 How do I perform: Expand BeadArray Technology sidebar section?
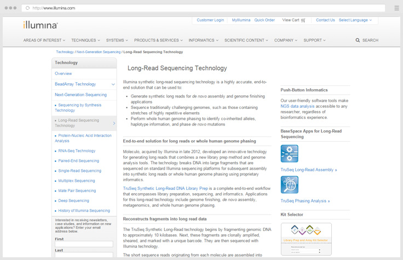pyautogui.click(x=113, y=84)
